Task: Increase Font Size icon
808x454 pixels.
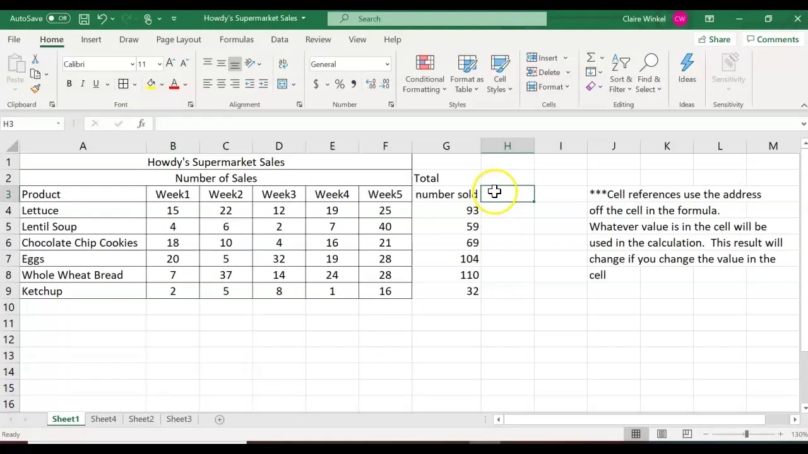Action: [170, 64]
